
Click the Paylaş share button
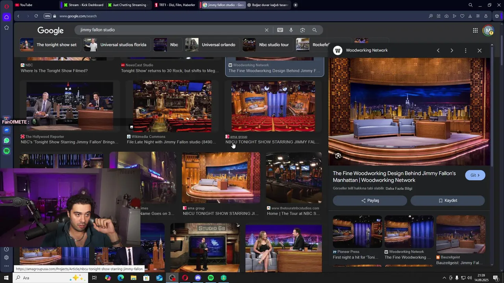(370, 200)
